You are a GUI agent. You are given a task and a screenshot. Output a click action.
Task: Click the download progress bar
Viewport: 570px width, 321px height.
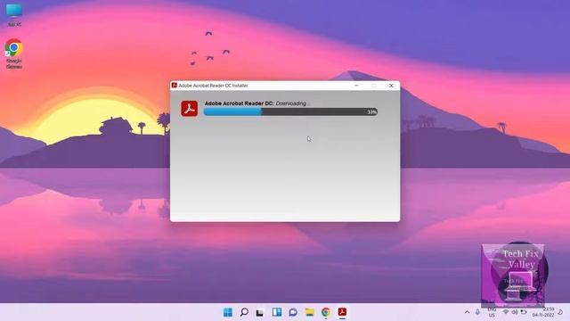[290, 111]
